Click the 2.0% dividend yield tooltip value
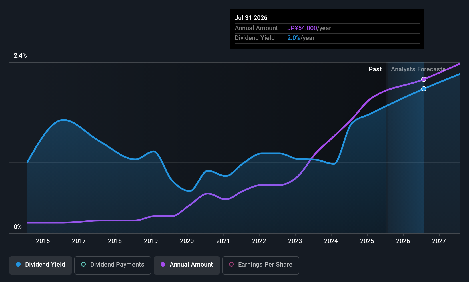469x282 pixels. click(294, 38)
